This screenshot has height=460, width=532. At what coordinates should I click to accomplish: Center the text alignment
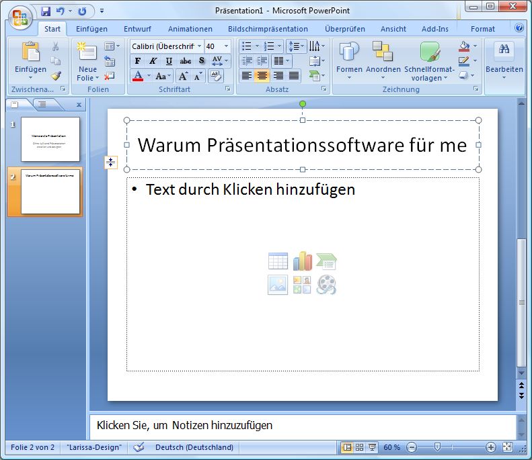coord(262,76)
